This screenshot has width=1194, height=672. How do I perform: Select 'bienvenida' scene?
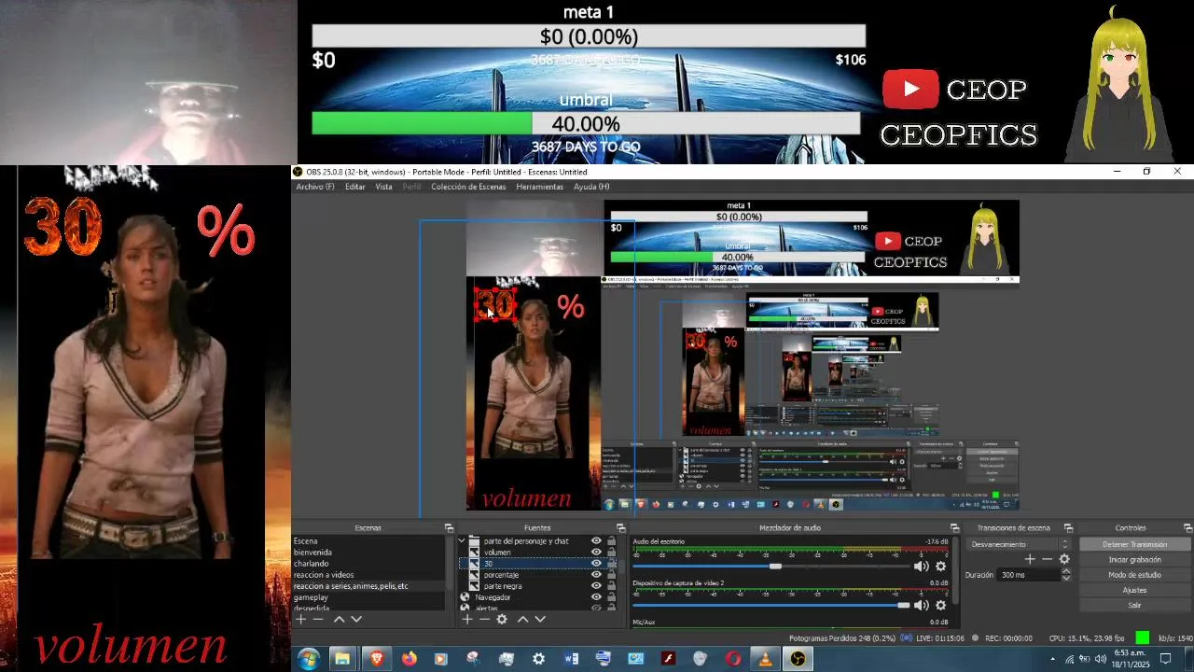(x=312, y=553)
